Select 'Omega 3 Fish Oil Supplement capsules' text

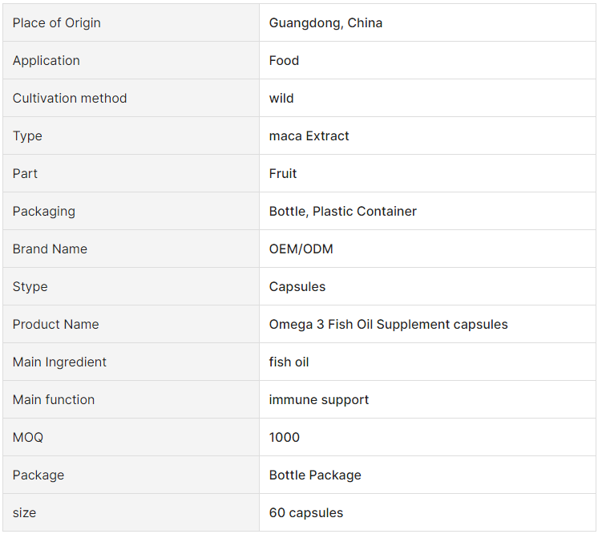pyautogui.click(x=388, y=325)
